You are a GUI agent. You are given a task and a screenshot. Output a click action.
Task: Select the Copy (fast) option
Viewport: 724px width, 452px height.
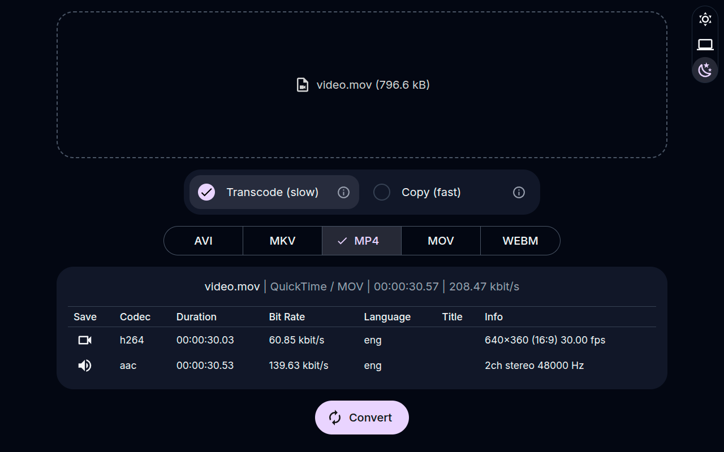(x=450, y=192)
